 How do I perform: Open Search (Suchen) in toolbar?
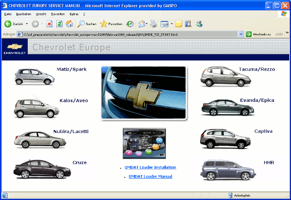(x=87, y=24)
